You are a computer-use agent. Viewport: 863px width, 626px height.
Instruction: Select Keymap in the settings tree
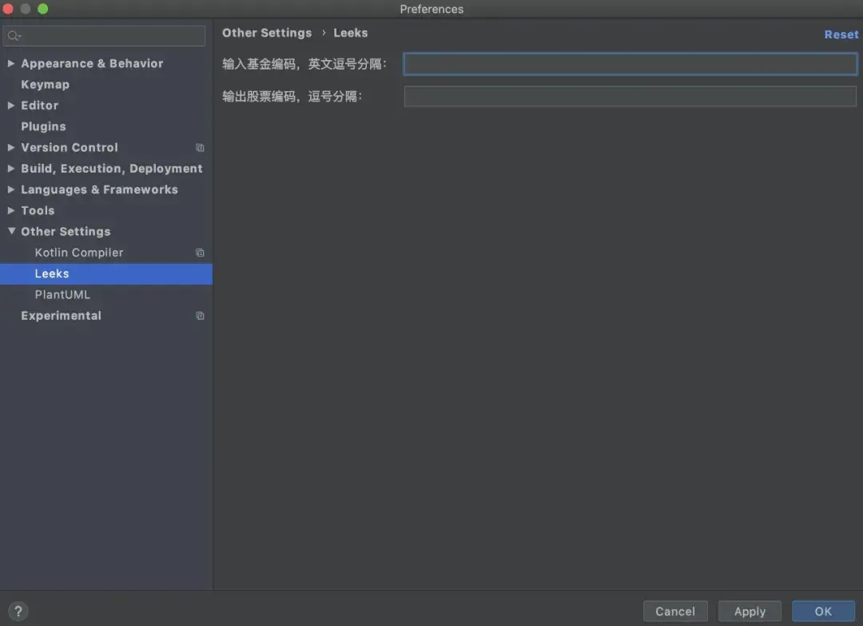pos(45,84)
